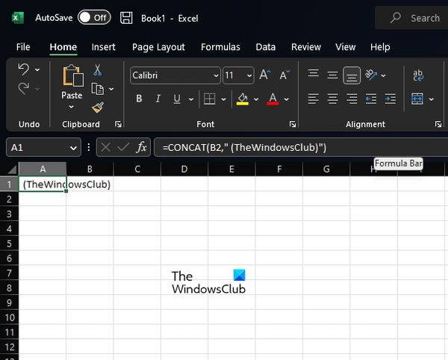Expand the Undo history dropdown

tap(37, 69)
